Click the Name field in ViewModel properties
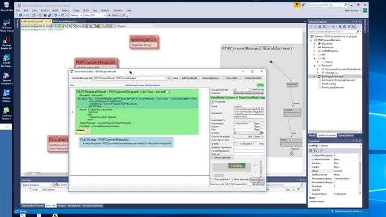This screenshot has height=217, width=386. point(248,107)
